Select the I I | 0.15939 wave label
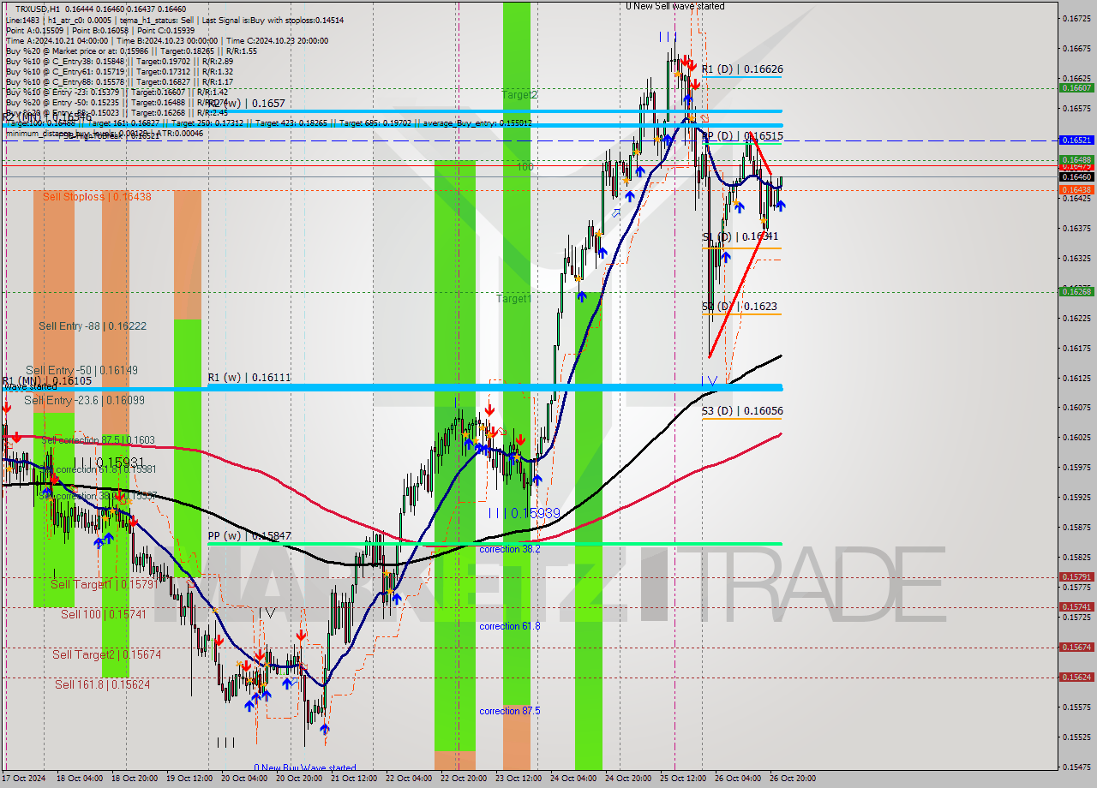Viewport: 1097px width, 788px height. click(524, 513)
